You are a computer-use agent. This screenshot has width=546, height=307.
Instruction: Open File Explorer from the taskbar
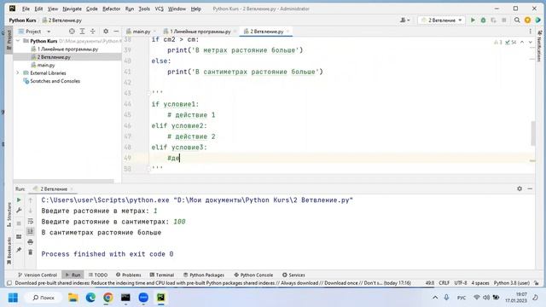click(73, 298)
